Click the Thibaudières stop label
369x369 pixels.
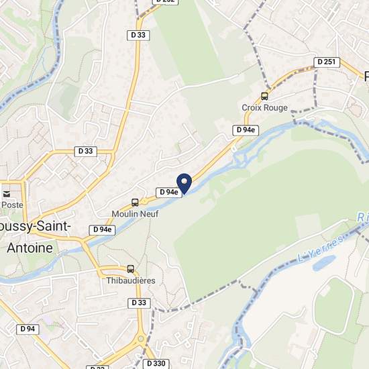(x=131, y=280)
